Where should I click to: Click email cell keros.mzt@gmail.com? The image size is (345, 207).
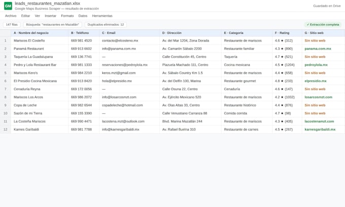(129, 73)
